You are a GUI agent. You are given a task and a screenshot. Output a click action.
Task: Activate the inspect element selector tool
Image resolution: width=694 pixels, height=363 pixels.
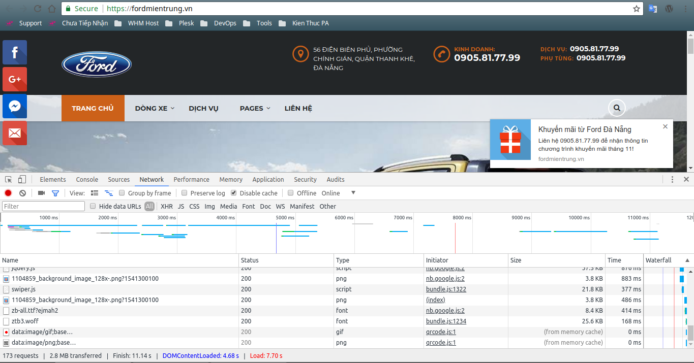point(9,179)
